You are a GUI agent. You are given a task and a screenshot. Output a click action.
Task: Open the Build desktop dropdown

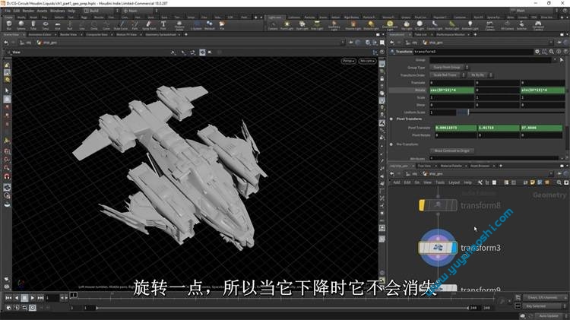pyautogui.click(x=101, y=11)
